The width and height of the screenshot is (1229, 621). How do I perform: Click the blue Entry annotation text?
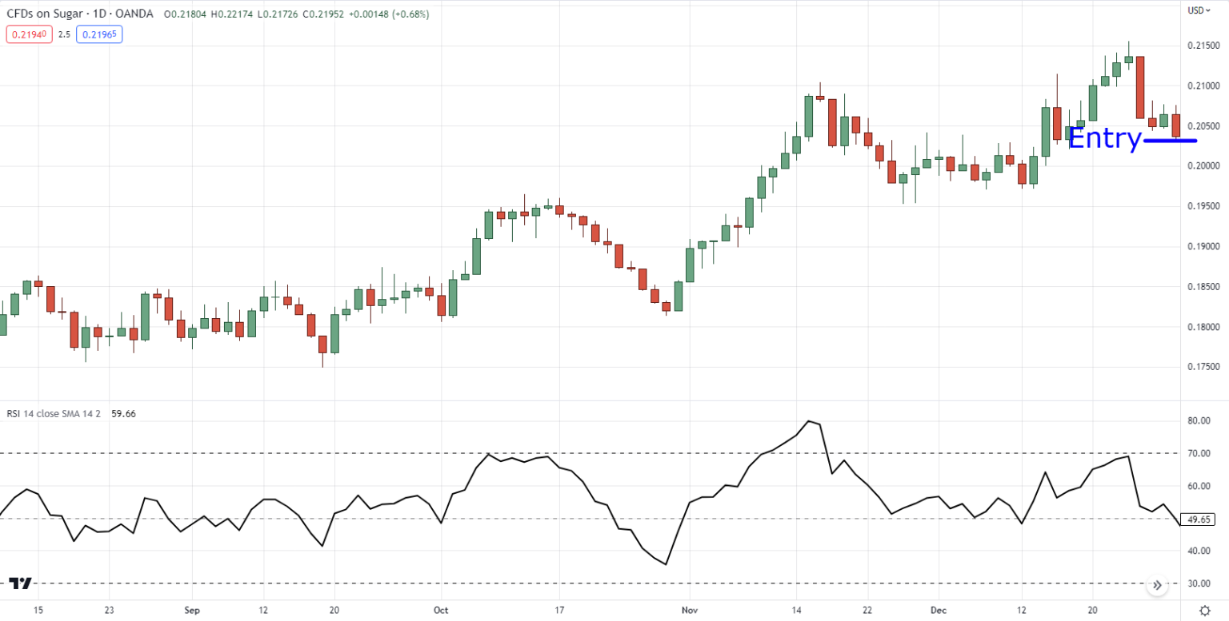point(1105,138)
